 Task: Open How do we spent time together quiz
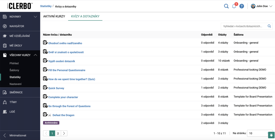point(71,79)
